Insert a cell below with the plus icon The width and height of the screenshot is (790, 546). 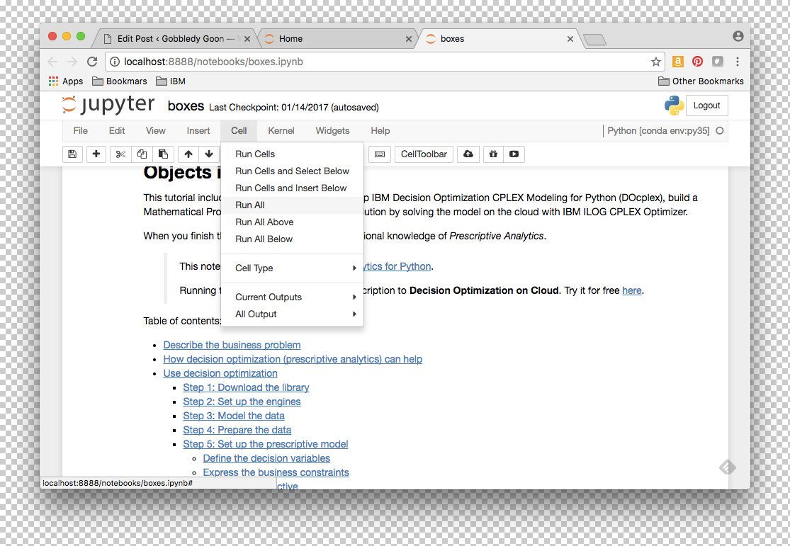point(96,154)
